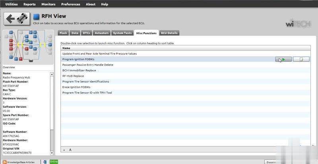Screen dimensions: 318x164
Task: Click the ECU info panel scrollbar thumb
Action: 52,103
